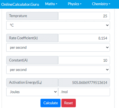Screen dimensions: 119x108
Task: Expand the Rate Coefficient per second dropdown
Action: 58,47
